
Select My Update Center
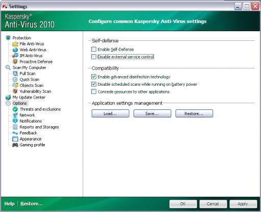click(29, 97)
